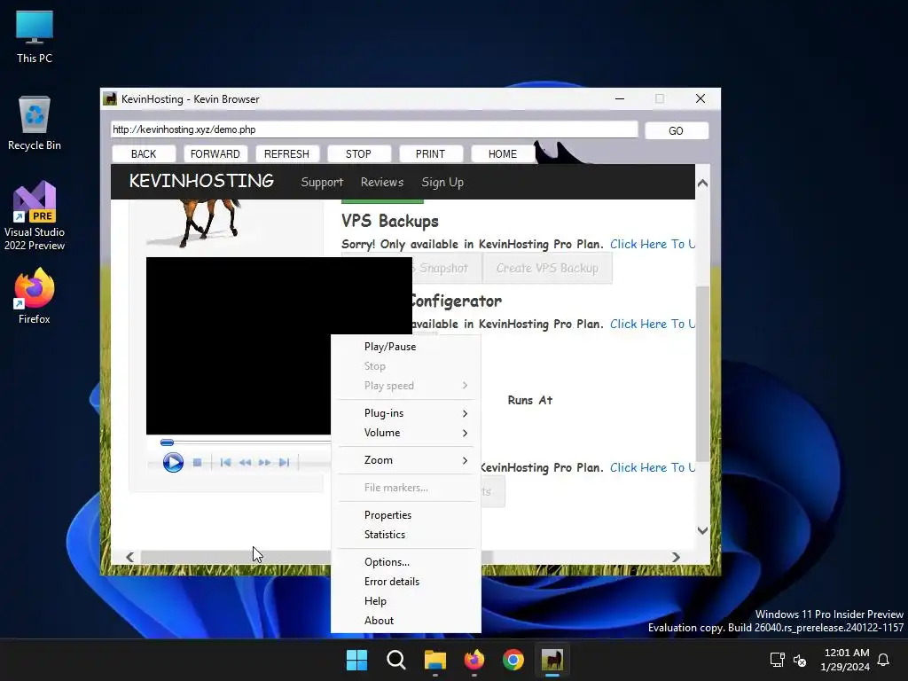The width and height of the screenshot is (908, 681).
Task: Click upgrade link beside VPS Backups
Action: pos(653,245)
